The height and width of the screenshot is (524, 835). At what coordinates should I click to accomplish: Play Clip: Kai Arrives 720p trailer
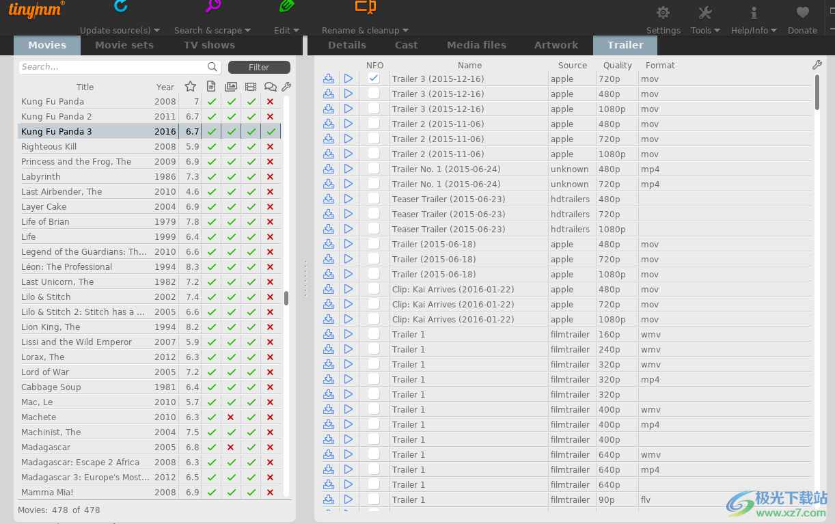348,304
